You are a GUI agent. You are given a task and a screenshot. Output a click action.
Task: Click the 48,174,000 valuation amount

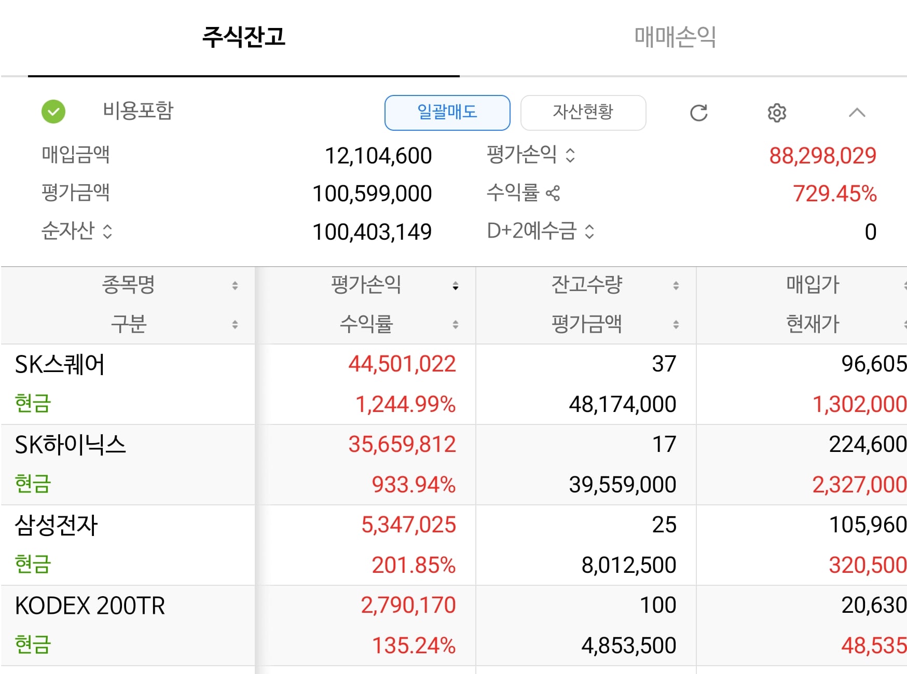pyautogui.click(x=622, y=404)
